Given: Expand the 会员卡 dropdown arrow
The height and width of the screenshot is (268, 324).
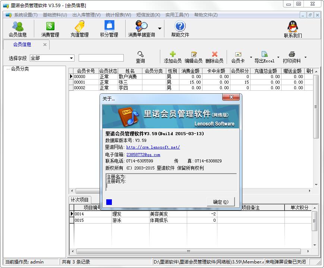Looking at the screenshot, I should pos(251,57).
